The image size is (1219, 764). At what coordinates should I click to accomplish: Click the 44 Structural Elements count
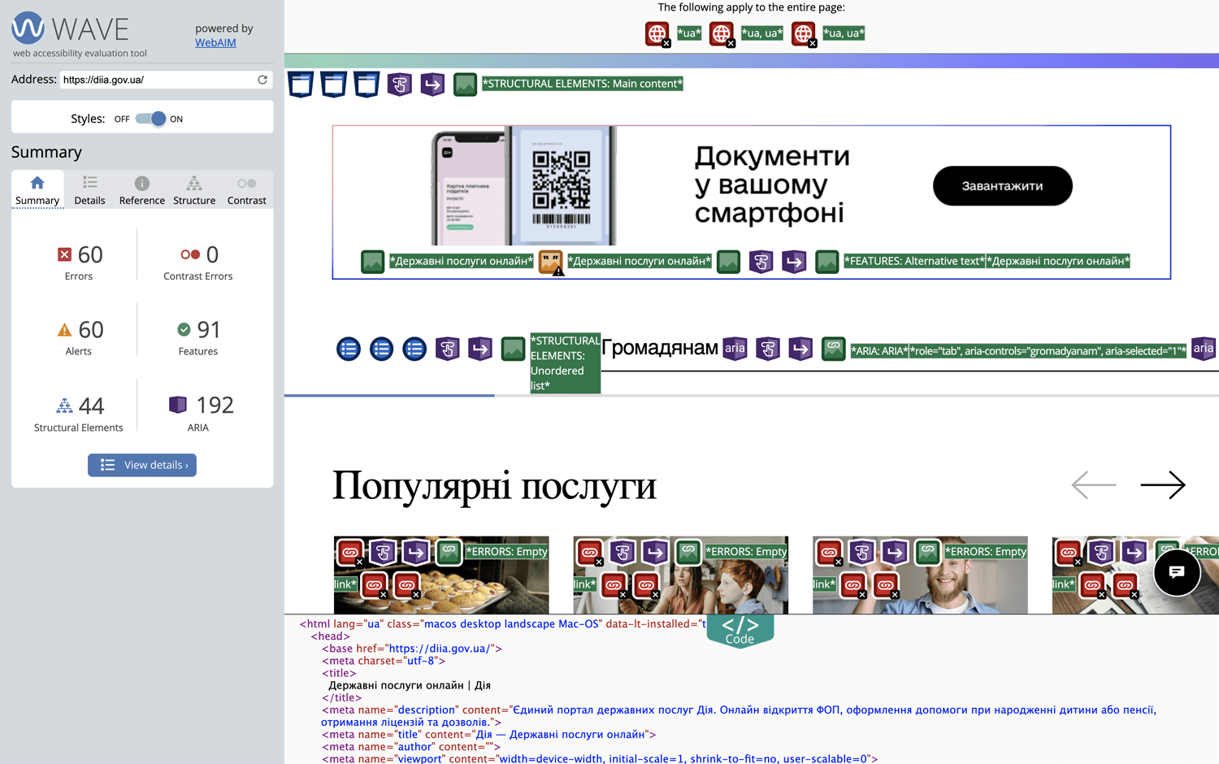coord(92,406)
